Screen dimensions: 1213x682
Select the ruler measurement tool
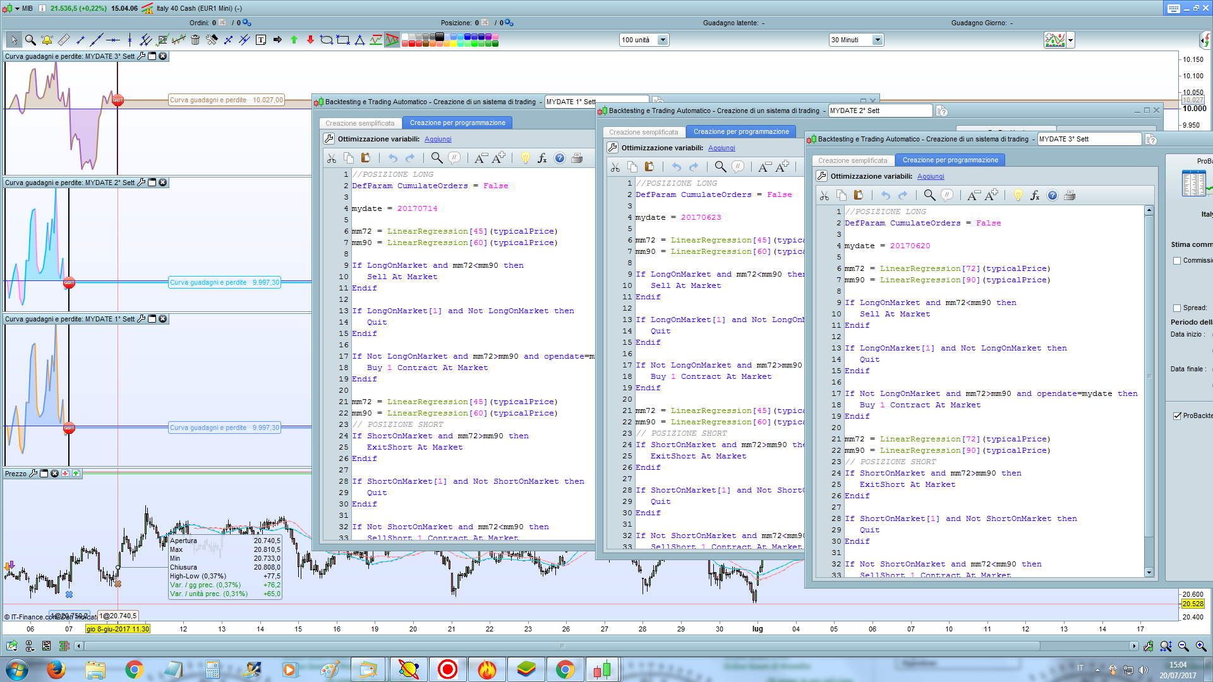64,40
